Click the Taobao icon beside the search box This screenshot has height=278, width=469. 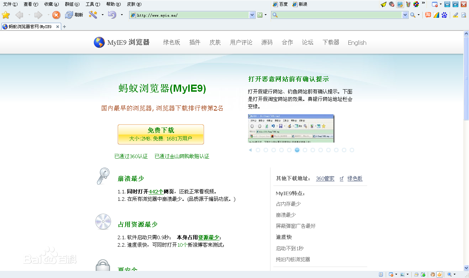[428, 15]
